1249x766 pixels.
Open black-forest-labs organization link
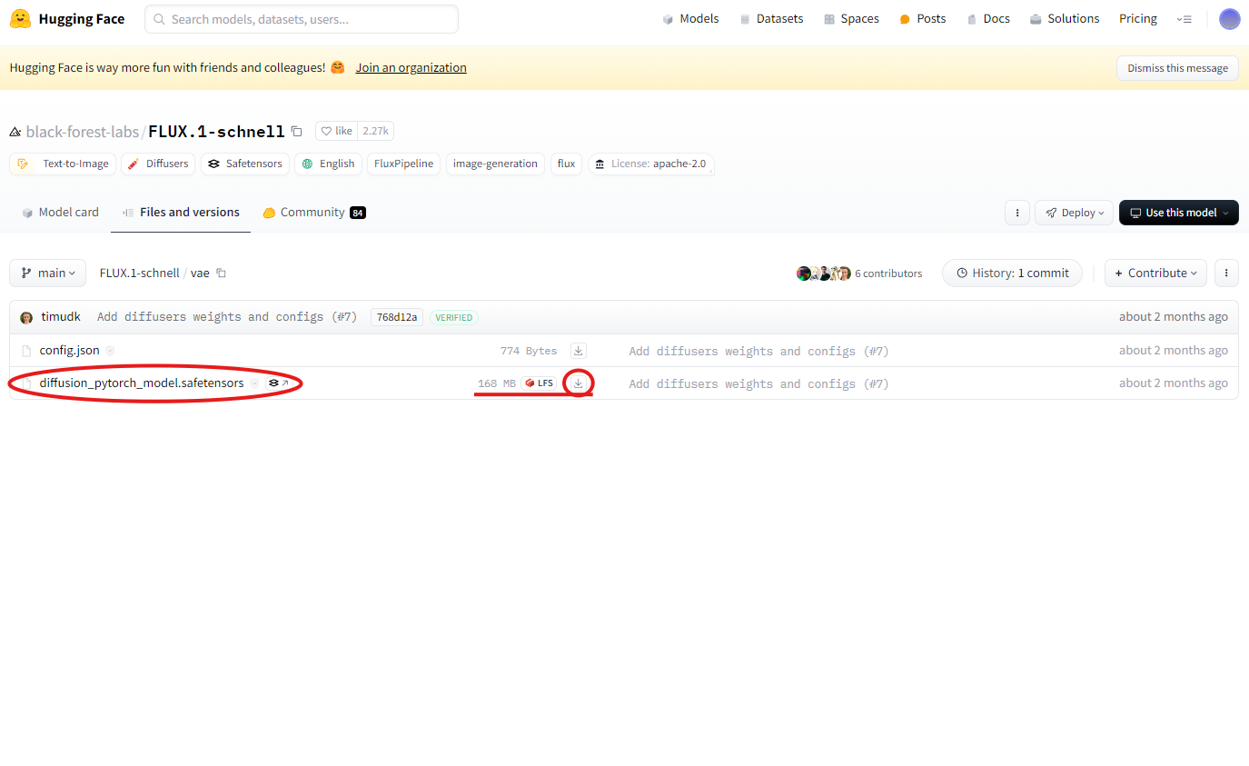coord(83,132)
